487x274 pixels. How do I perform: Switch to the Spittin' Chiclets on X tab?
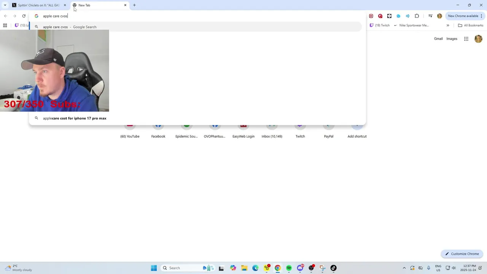click(39, 5)
